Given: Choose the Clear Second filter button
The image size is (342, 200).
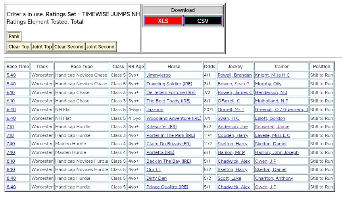Looking at the screenshot, I should point(69,47).
